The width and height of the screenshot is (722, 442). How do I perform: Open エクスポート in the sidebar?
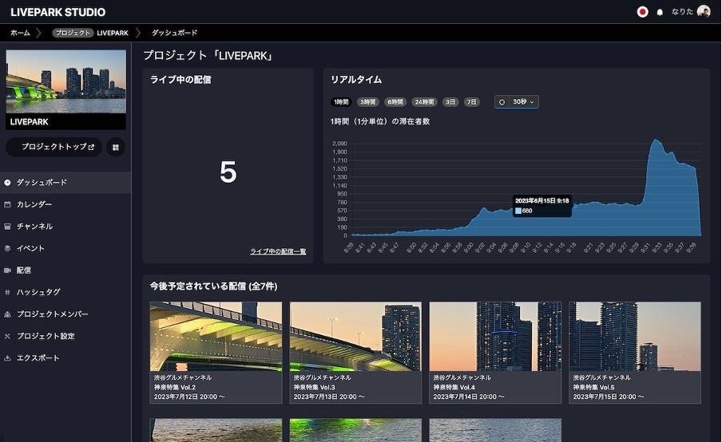point(65,358)
